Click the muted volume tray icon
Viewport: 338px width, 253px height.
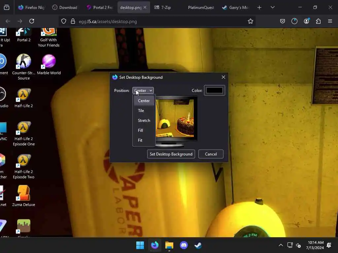pos(298,245)
